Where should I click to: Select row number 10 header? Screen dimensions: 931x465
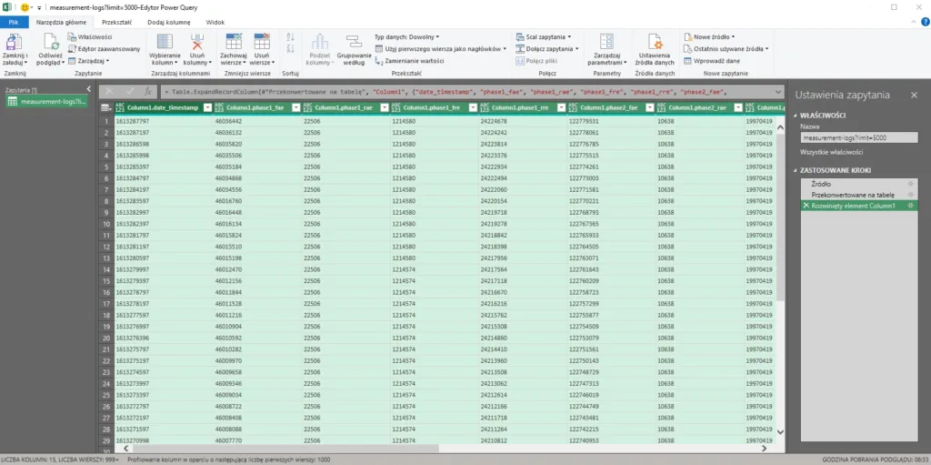(105, 224)
